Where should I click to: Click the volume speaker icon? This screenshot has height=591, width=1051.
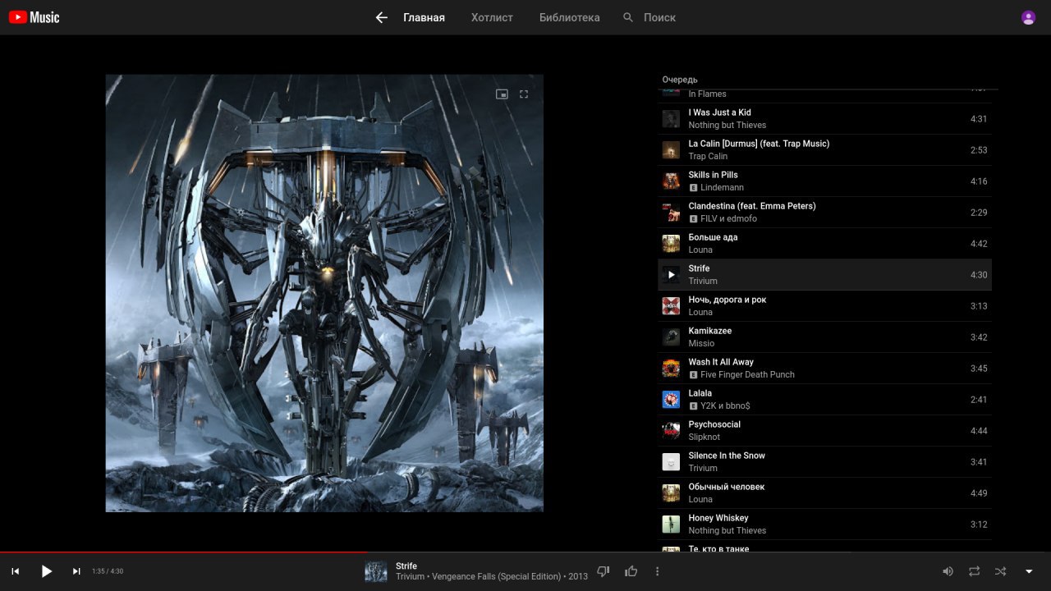pos(948,571)
